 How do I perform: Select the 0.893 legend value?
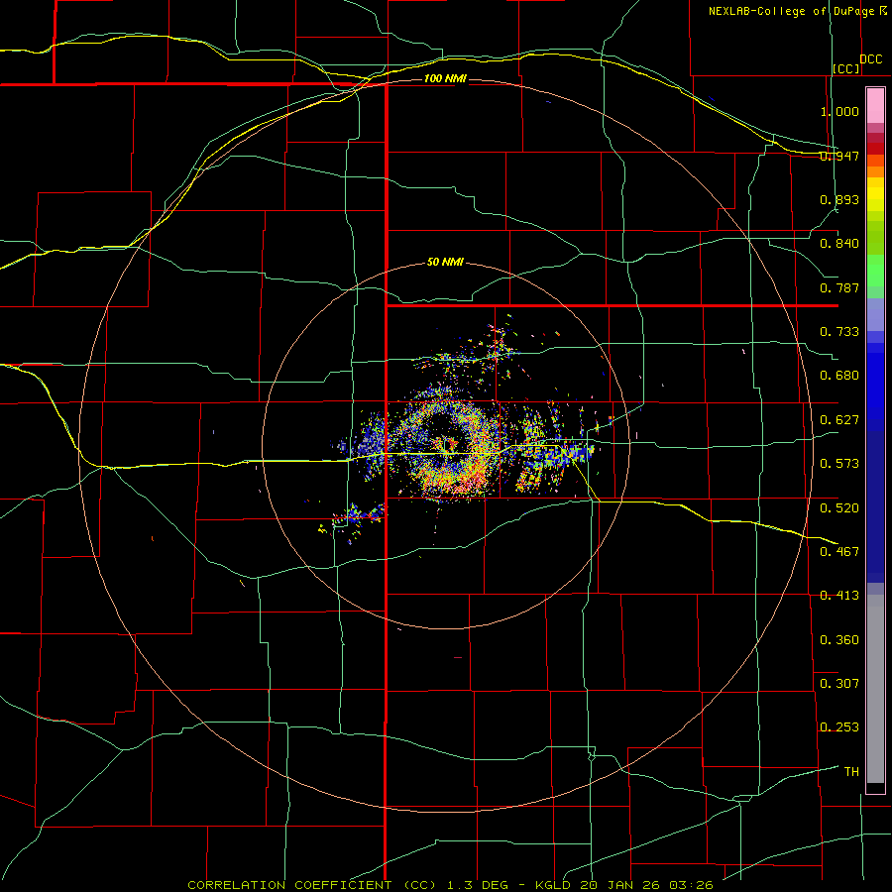pos(839,199)
